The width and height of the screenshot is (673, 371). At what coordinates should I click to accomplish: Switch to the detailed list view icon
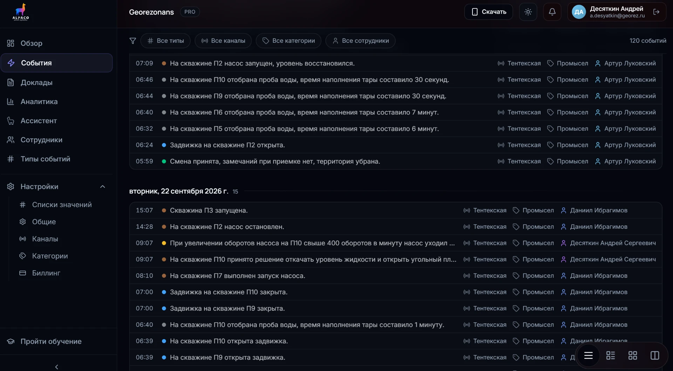click(x=611, y=356)
